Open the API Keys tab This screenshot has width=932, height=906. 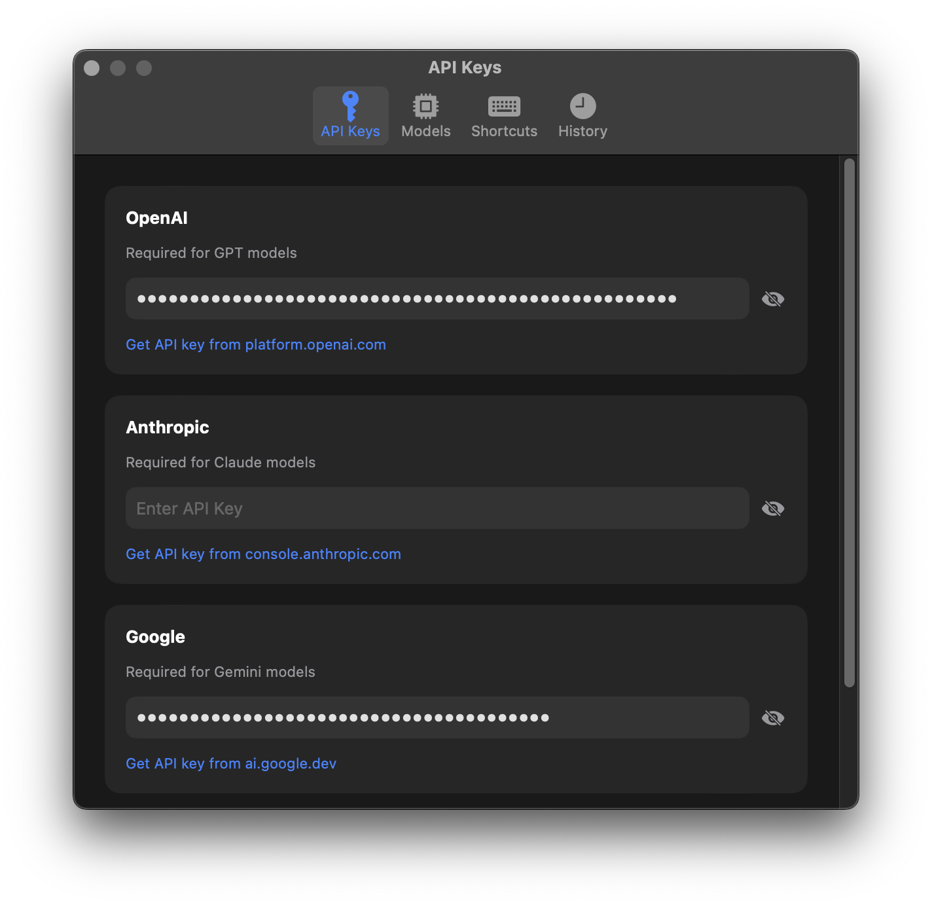pos(350,116)
